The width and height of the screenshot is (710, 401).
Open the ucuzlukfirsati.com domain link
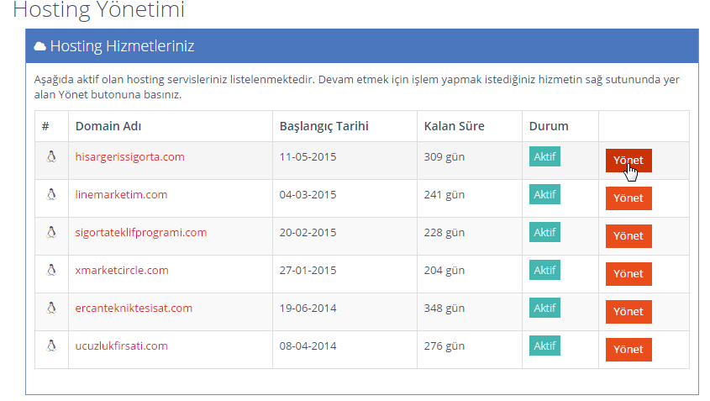click(121, 346)
